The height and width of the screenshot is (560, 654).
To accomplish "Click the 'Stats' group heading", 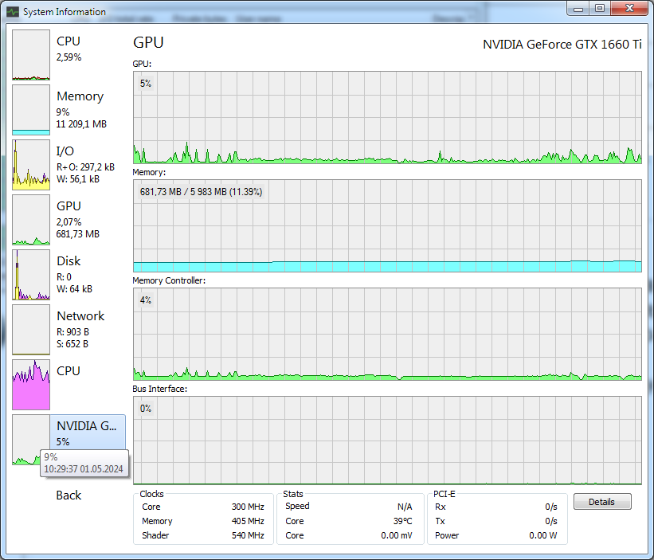I will click(293, 494).
